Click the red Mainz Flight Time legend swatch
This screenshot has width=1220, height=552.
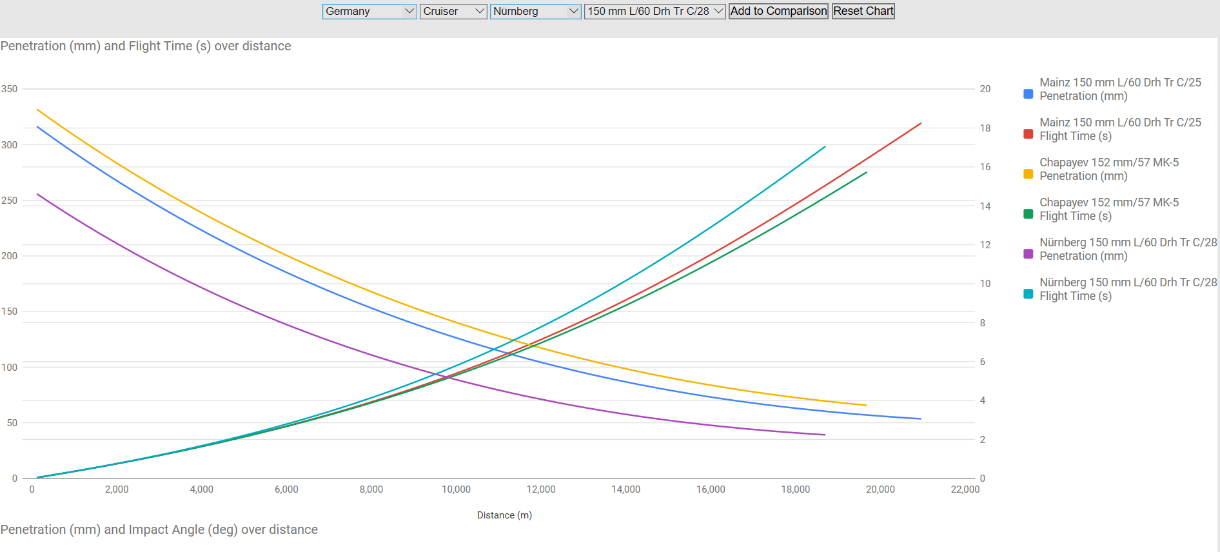(x=1028, y=134)
